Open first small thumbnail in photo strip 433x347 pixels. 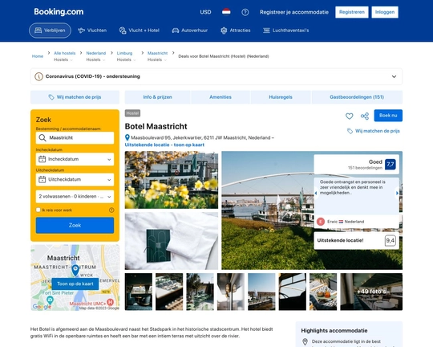[x=139, y=292]
